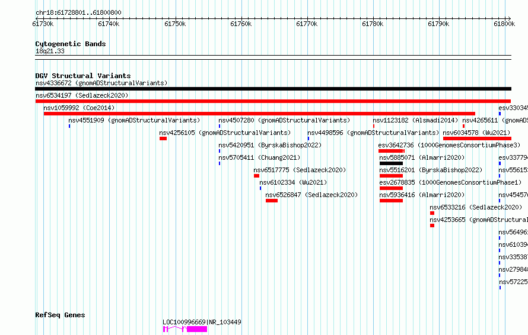This screenshot has width=528, height=335.
Task: Click the 61790k ruler tick
Action: pos(438,24)
